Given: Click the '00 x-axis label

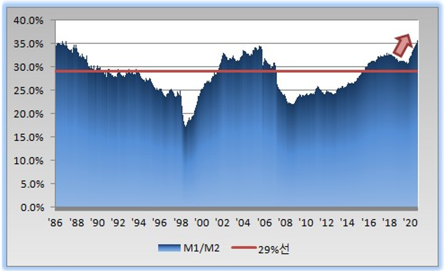Looking at the screenshot, I should (201, 223).
